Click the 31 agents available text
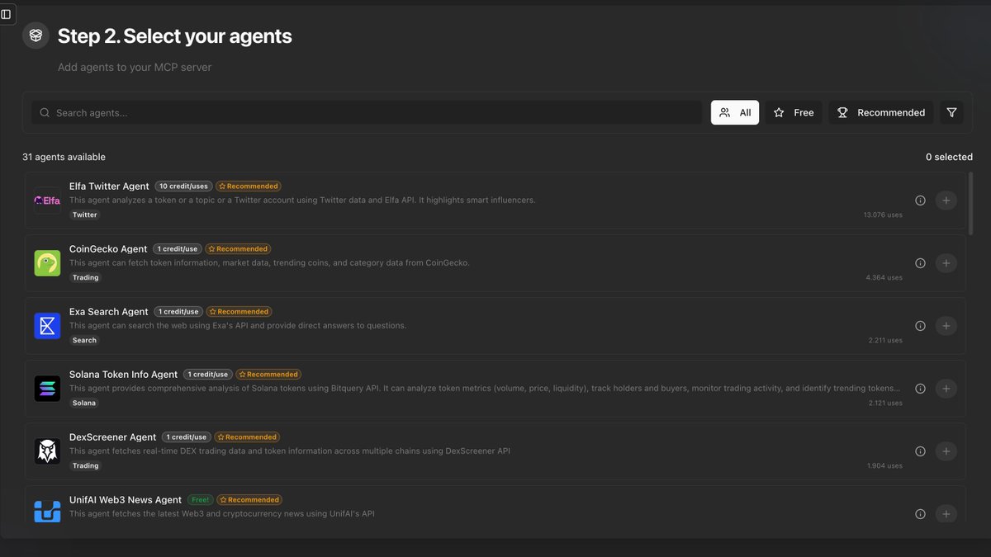Screen dimensions: 991x557 pyautogui.click(x=64, y=157)
